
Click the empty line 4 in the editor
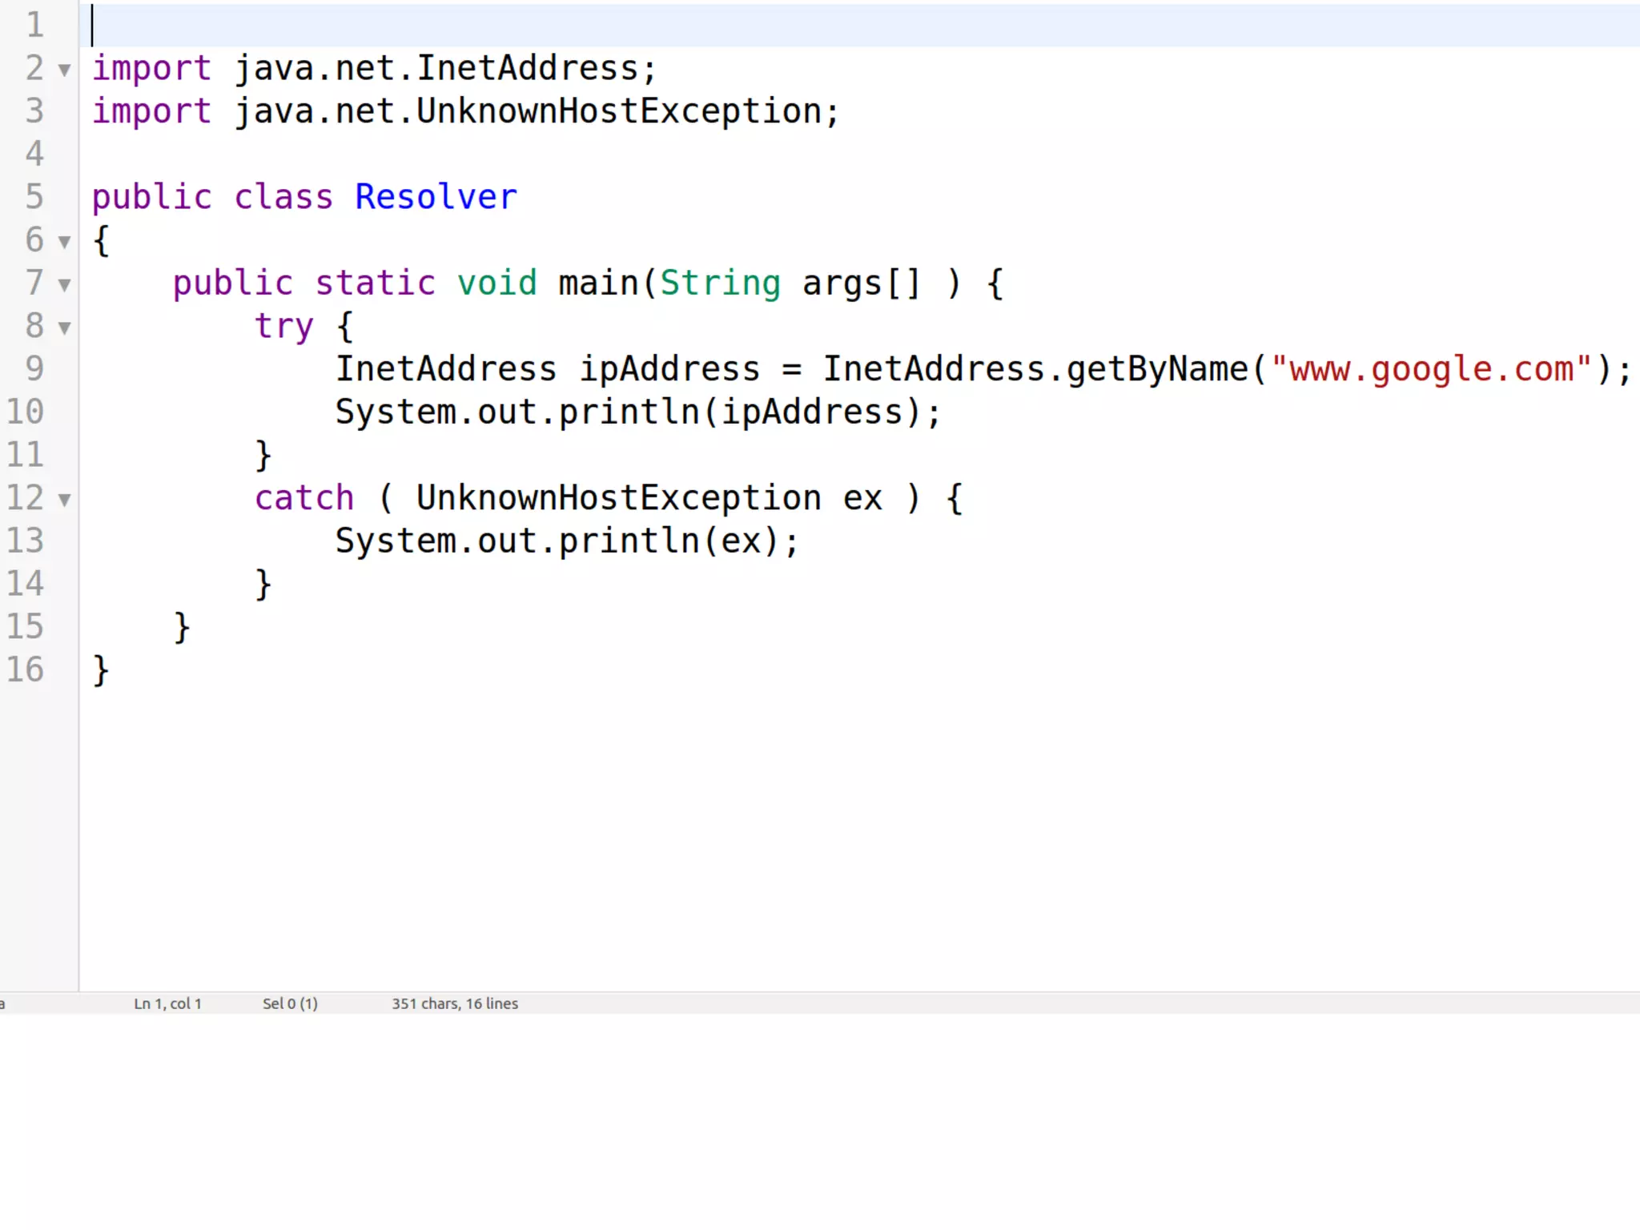[480, 154]
